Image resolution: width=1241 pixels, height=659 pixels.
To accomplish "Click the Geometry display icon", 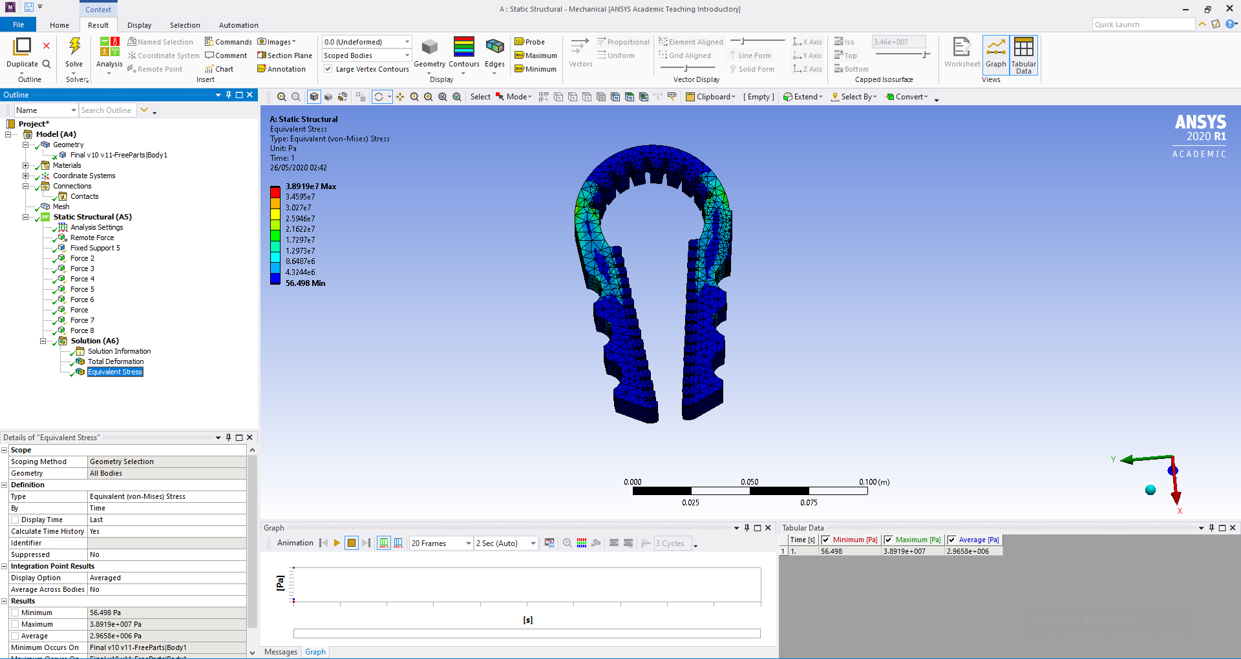I will tap(429, 47).
